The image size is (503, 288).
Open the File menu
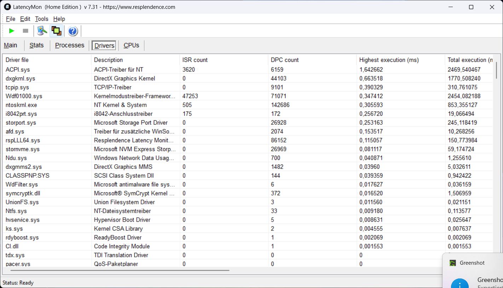(x=11, y=19)
